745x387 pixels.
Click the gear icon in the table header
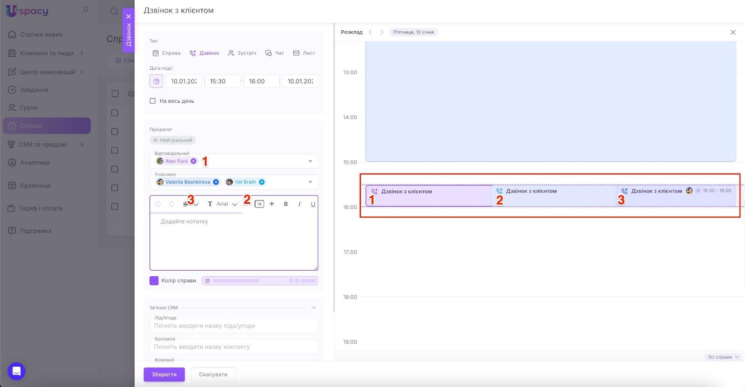coord(131,93)
